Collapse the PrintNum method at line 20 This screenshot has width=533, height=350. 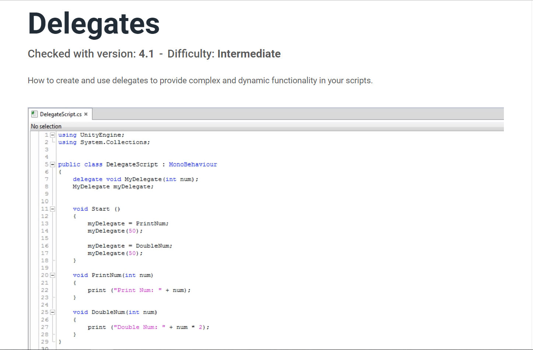point(53,275)
